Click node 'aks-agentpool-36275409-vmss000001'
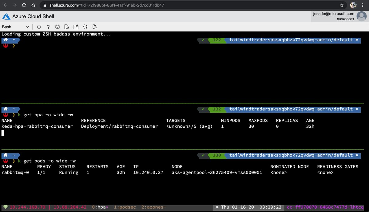The image size is (369, 212). click(x=217, y=172)
